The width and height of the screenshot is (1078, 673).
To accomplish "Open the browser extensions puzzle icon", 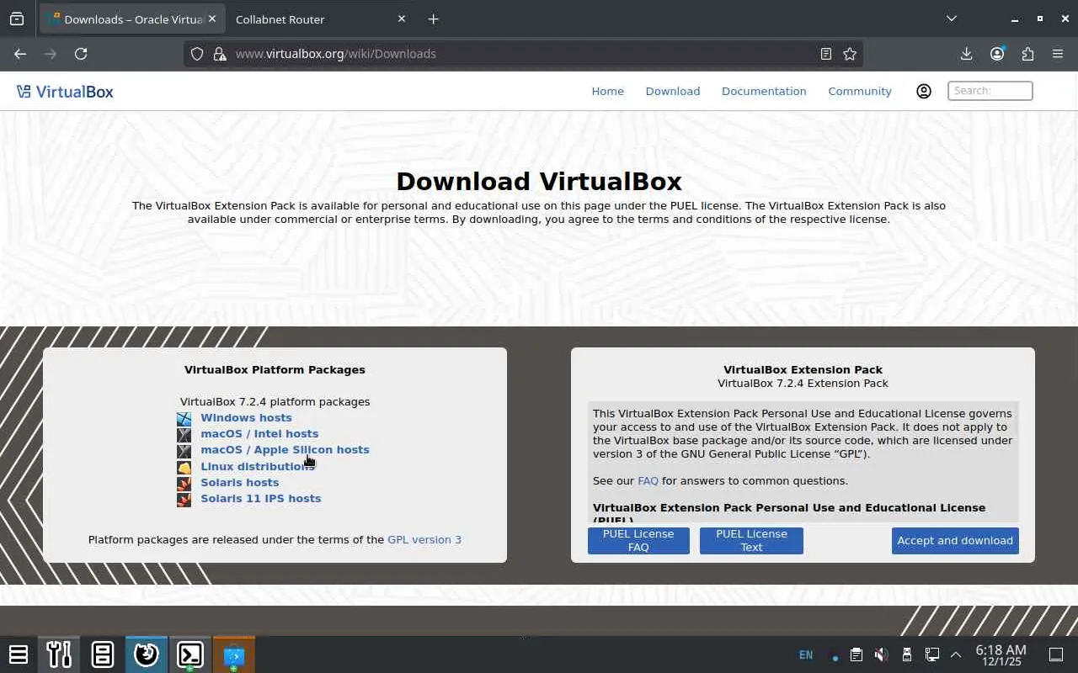I will (x=1027, y=54).
